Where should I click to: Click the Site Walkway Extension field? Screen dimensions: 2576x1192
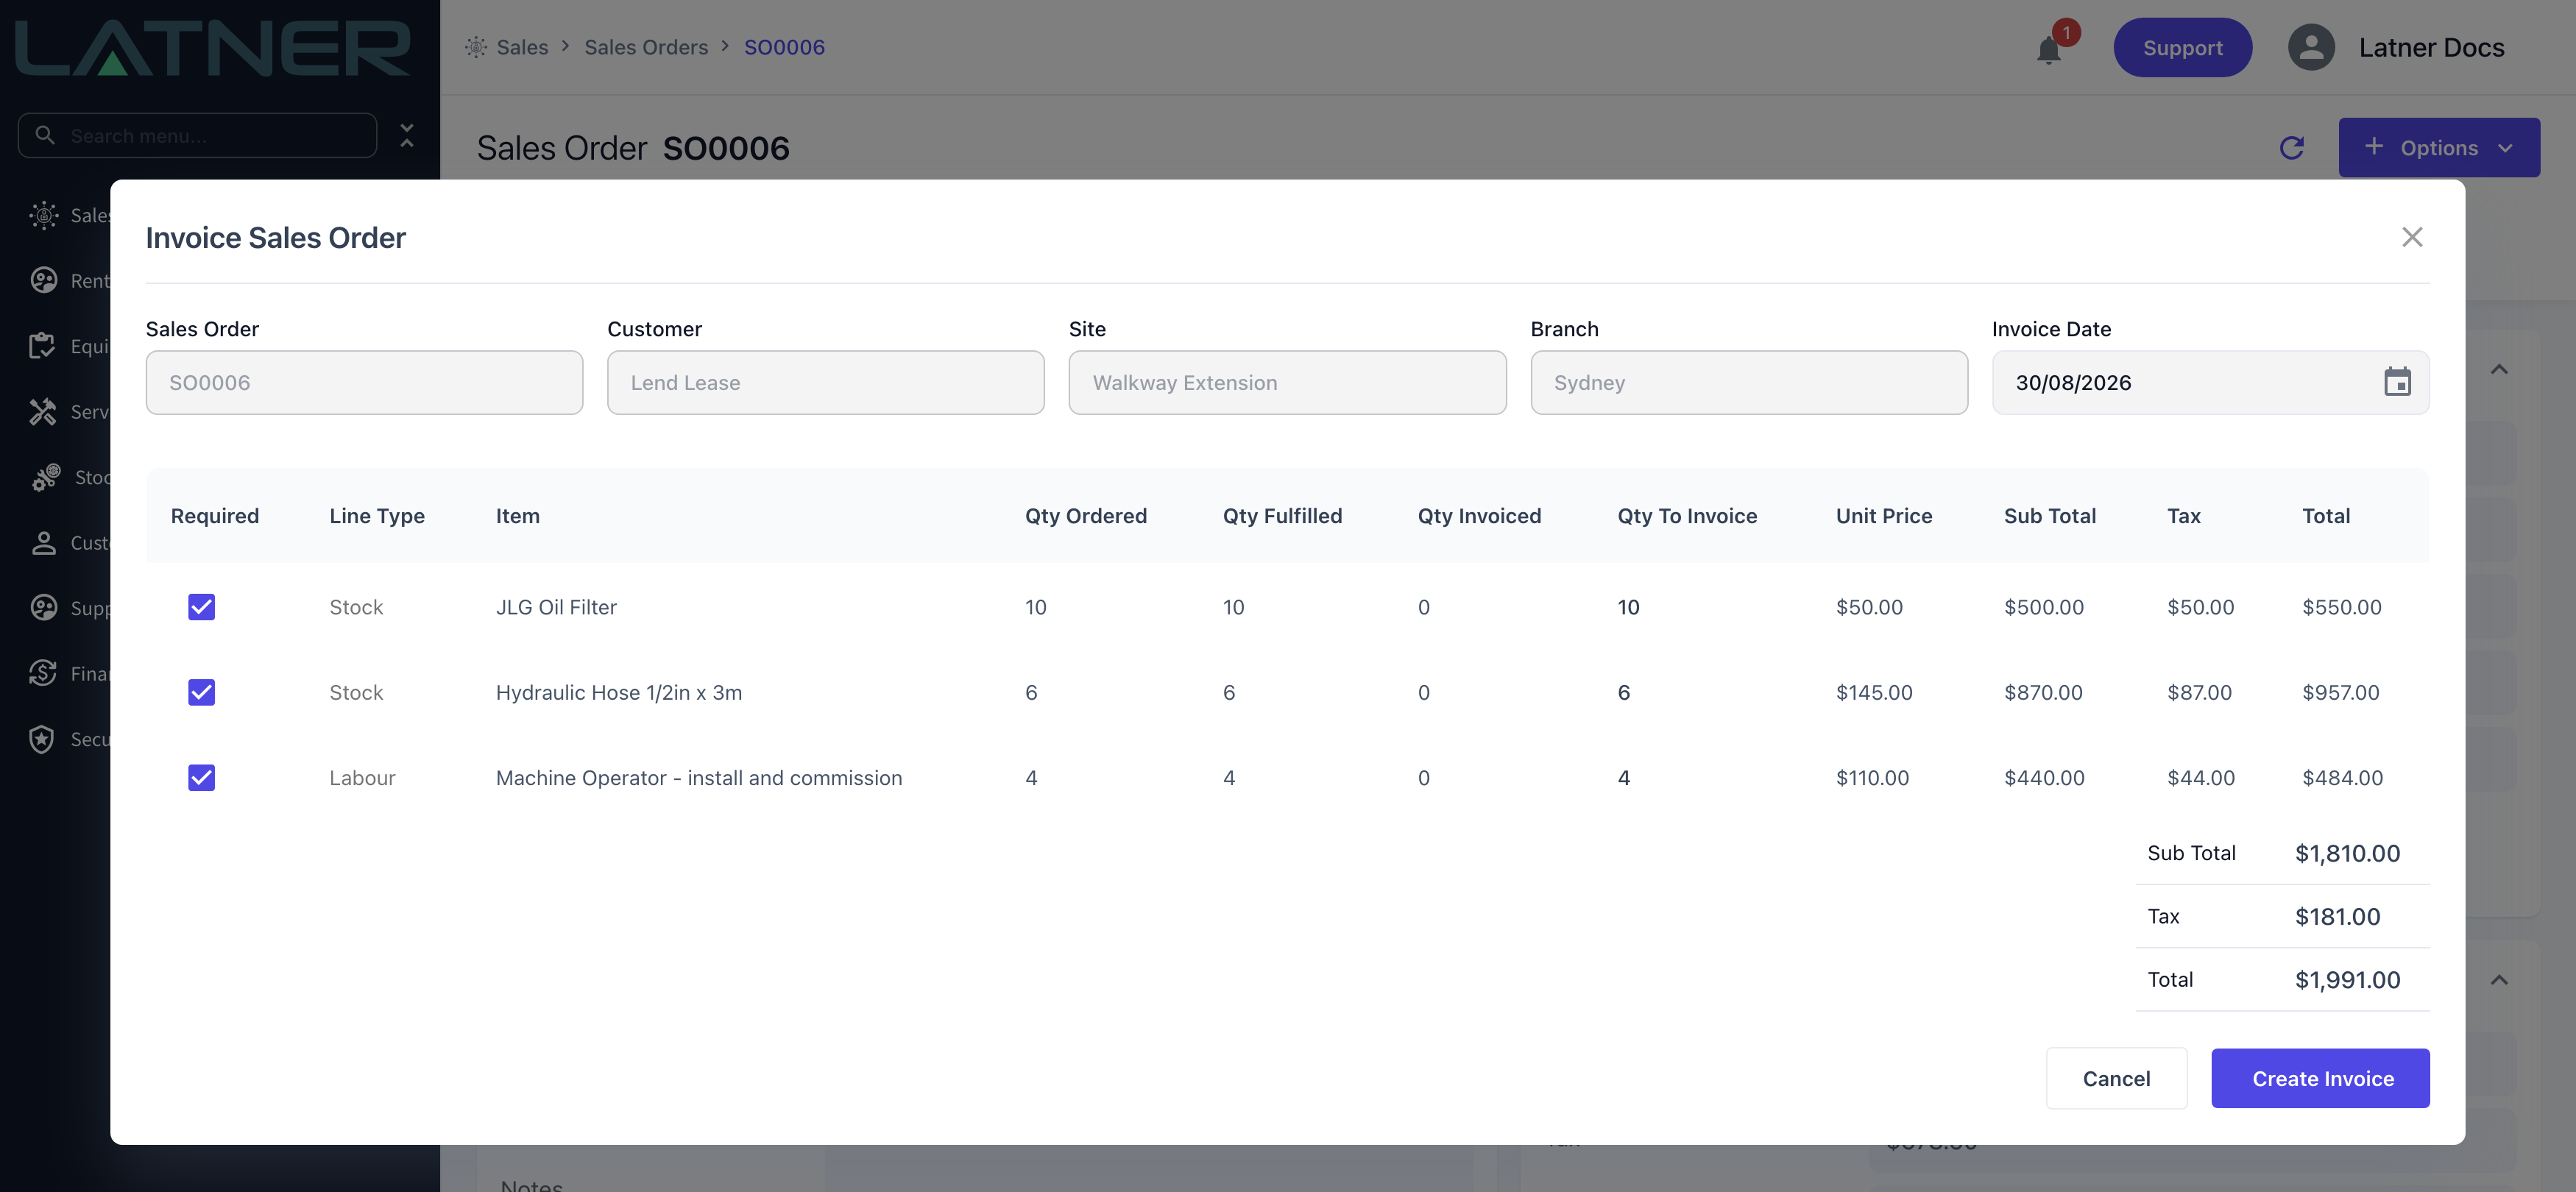point(1287,382)
